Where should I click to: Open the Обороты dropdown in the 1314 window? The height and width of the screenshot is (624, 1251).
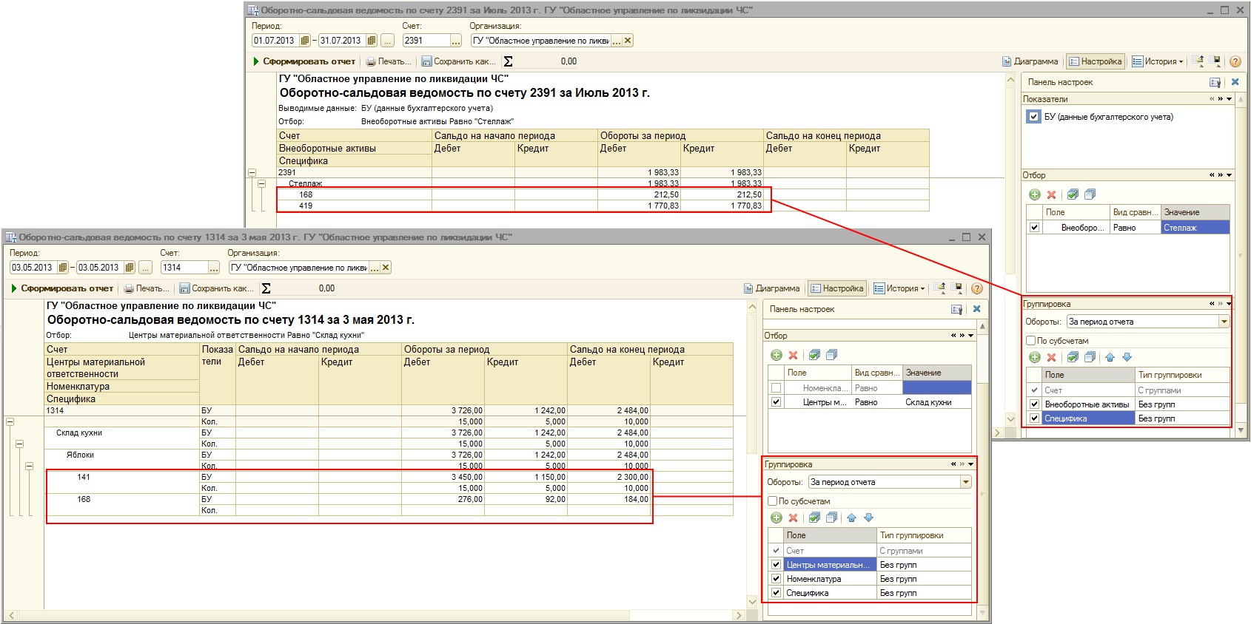965,482
